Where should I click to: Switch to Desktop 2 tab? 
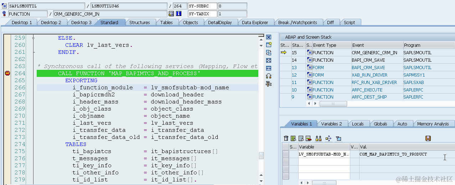51,22
